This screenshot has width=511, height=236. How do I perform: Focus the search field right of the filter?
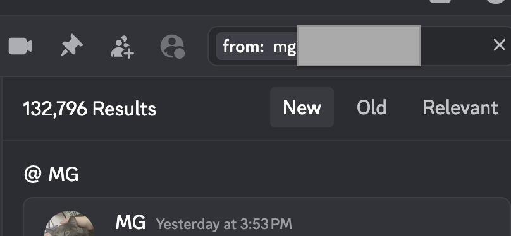tap(456, 46)
